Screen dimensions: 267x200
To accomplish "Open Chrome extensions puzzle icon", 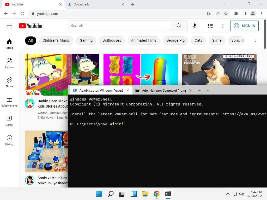I will 236,14.
